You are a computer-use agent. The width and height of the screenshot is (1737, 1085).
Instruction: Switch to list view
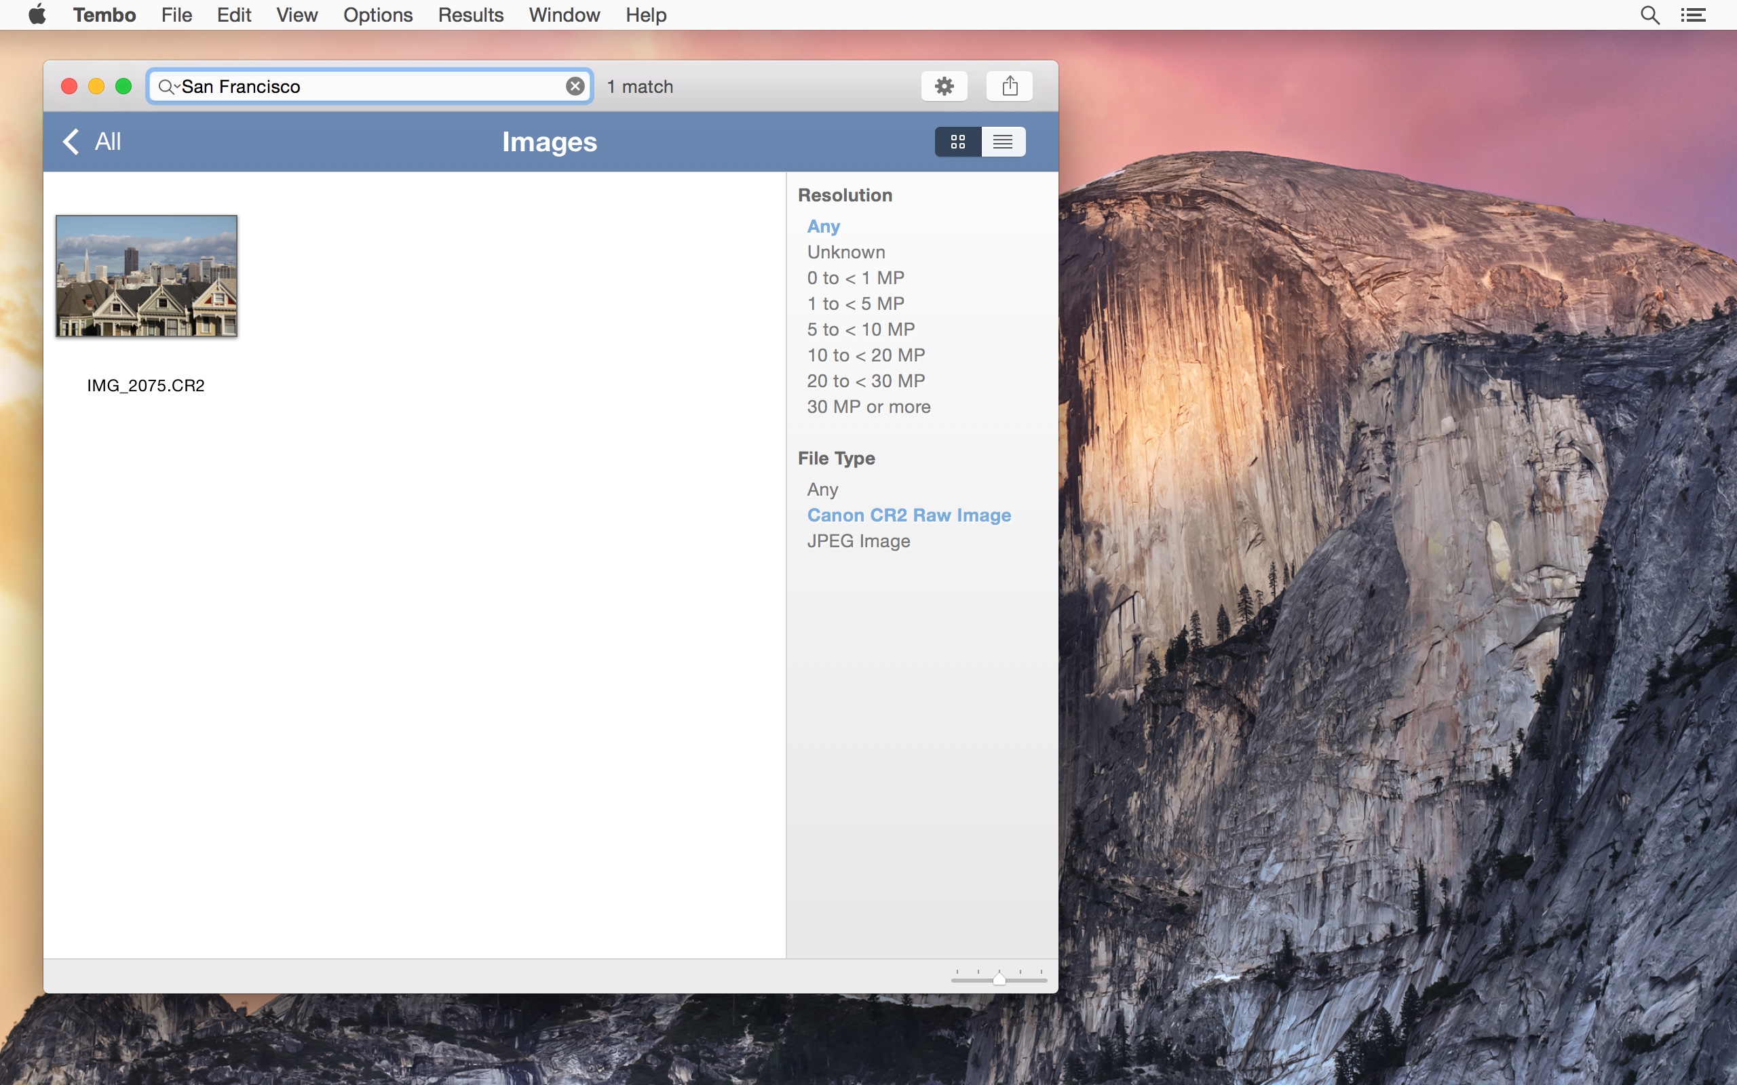click(x=1003, y=141)
